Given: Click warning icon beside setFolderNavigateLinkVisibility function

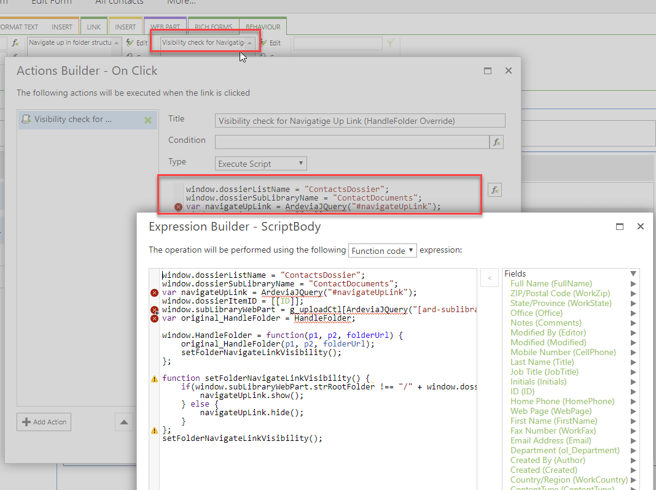Looking at the screenshot, I should pyautogui.click(x=154, y=379).
